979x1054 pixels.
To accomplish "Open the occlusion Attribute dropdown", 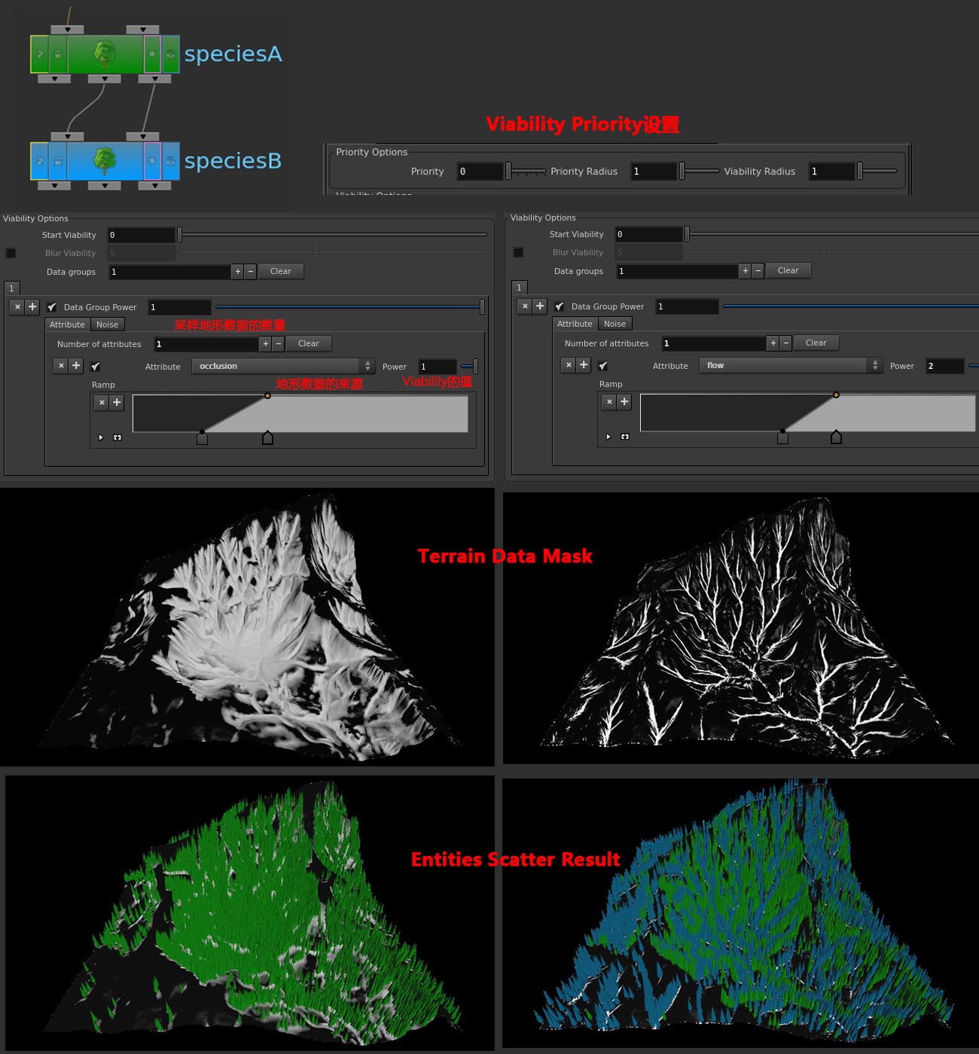I will tap(283, 366).
